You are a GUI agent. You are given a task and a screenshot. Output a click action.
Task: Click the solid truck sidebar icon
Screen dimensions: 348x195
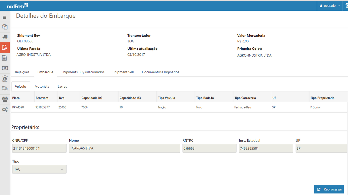(x=5, y=37)
